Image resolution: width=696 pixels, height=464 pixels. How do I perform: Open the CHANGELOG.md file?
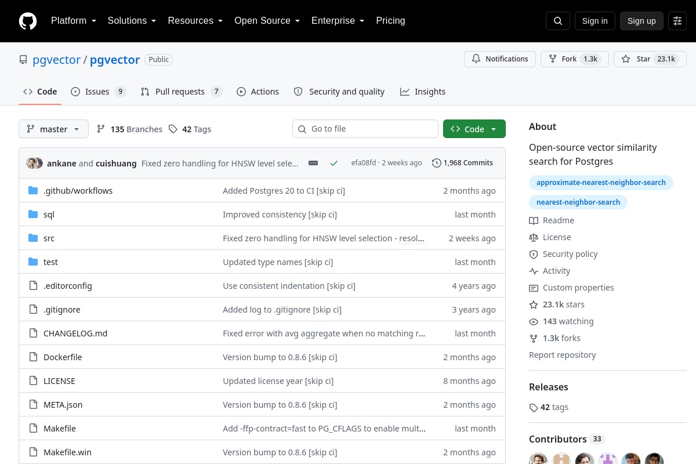click(x=75, y=333)
